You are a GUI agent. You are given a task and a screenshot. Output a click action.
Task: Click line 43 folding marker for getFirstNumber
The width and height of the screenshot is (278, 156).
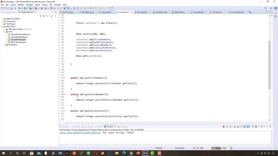(x=65, y=78)
